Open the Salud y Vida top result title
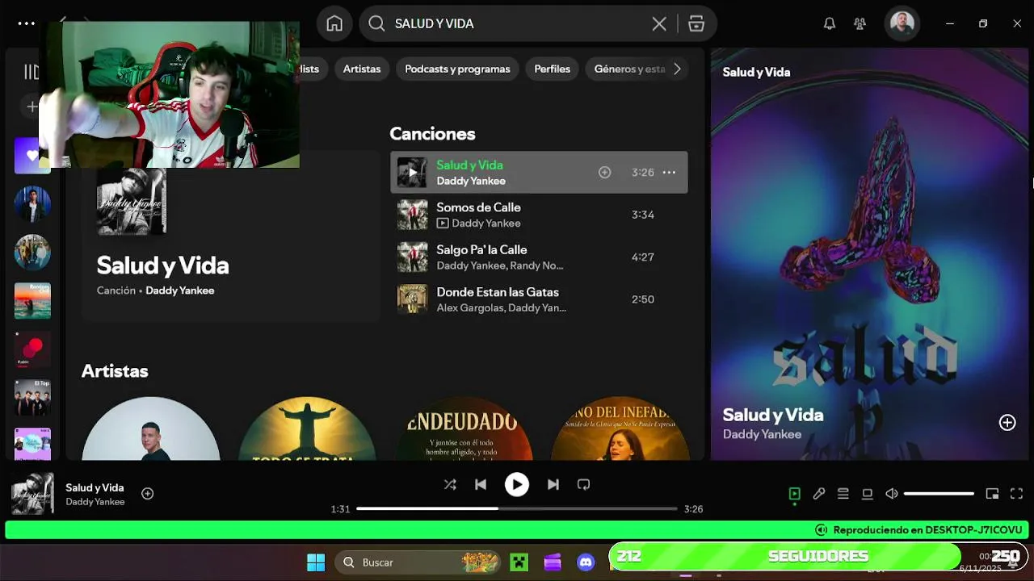Viewport: 1034px width, 581px height. [162, 265]
